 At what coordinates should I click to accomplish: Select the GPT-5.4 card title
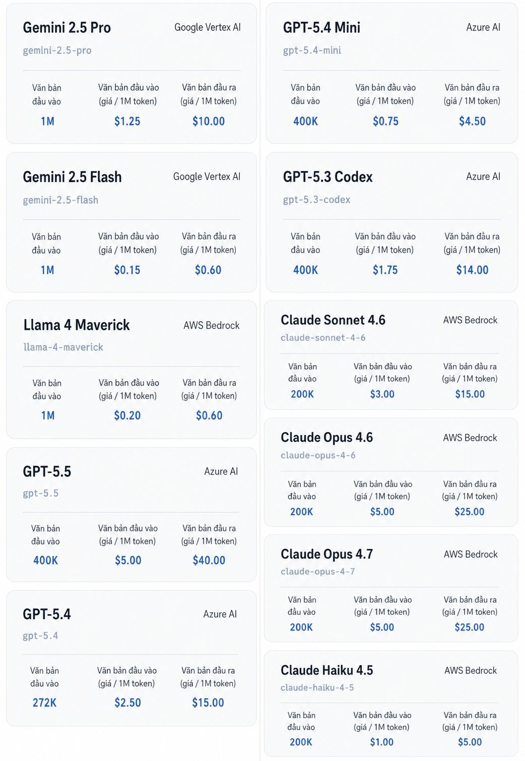coord(47,614)
